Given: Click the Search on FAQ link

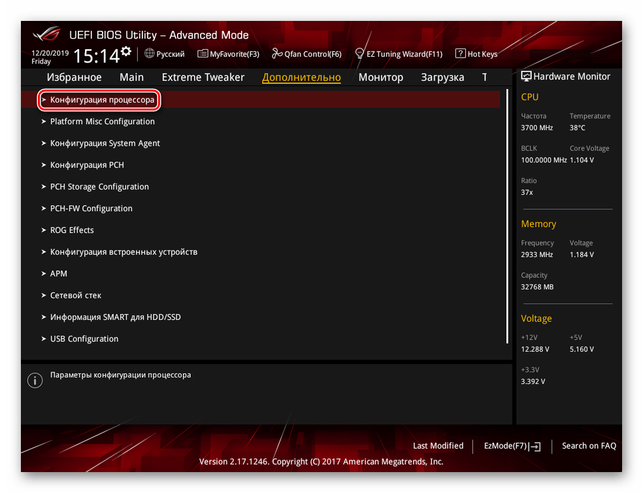Looking at the screenshot, I should (x=589, y=446).
